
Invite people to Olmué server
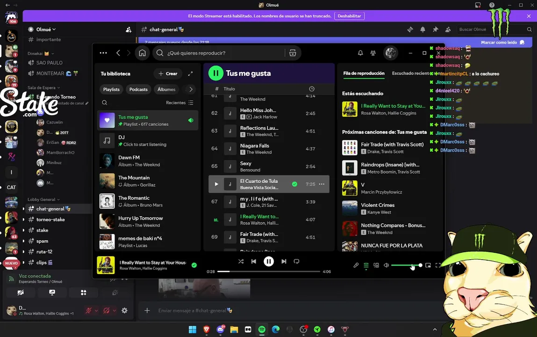click(129, 30)
